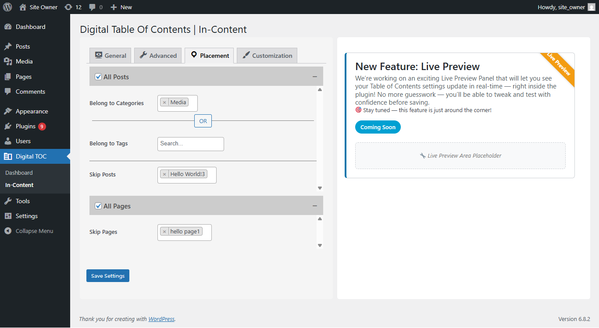The height and width of the screenshot is (328, 599).
Task: Open Digital TOC Dashboard submenu item
Action: tap(19, 173)
